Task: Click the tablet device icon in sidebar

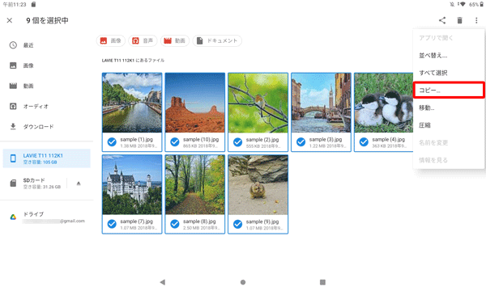Action: coord(13,158)
